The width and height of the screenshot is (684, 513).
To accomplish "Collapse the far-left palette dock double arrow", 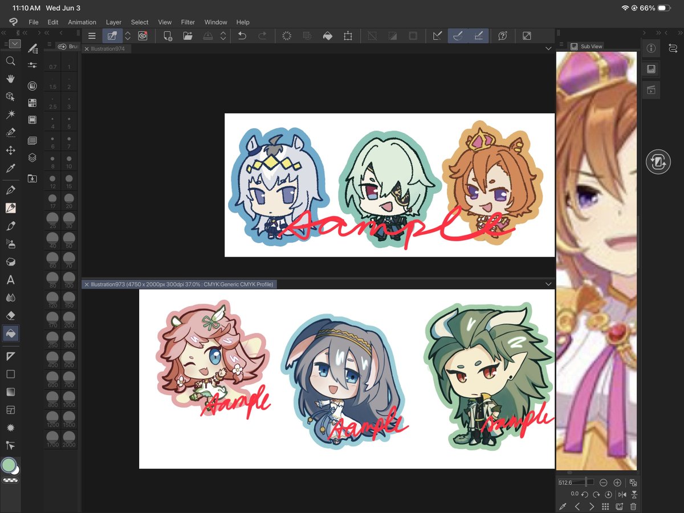I will (x=3, y=34).
